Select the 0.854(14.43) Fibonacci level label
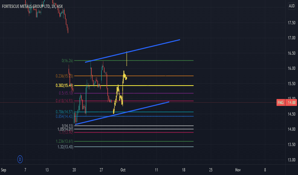 64,116
